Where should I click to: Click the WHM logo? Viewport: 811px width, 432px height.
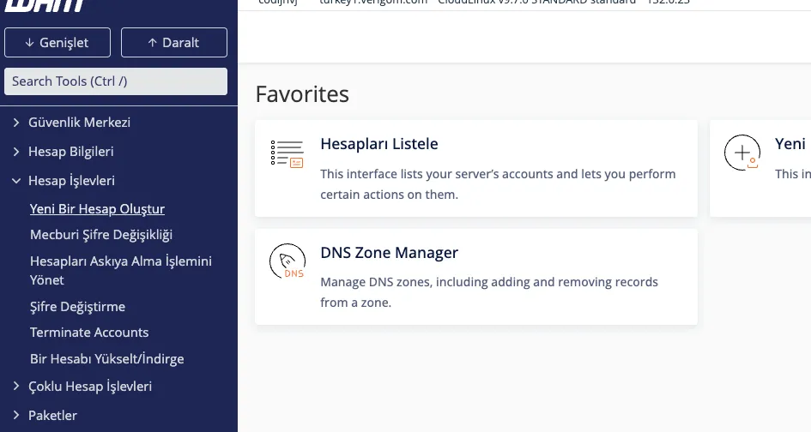43,7
